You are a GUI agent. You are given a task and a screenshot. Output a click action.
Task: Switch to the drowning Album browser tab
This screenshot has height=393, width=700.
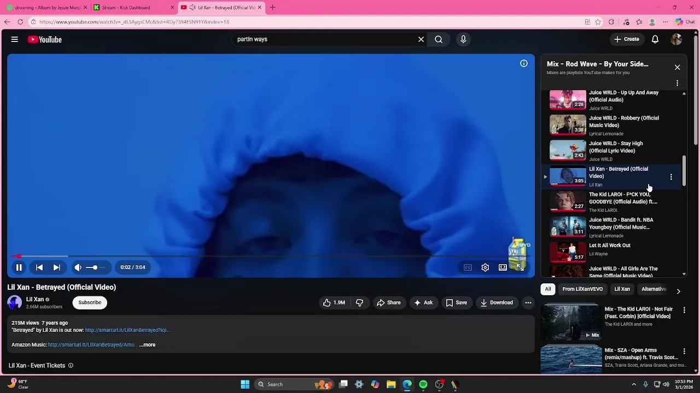[46, 8]
